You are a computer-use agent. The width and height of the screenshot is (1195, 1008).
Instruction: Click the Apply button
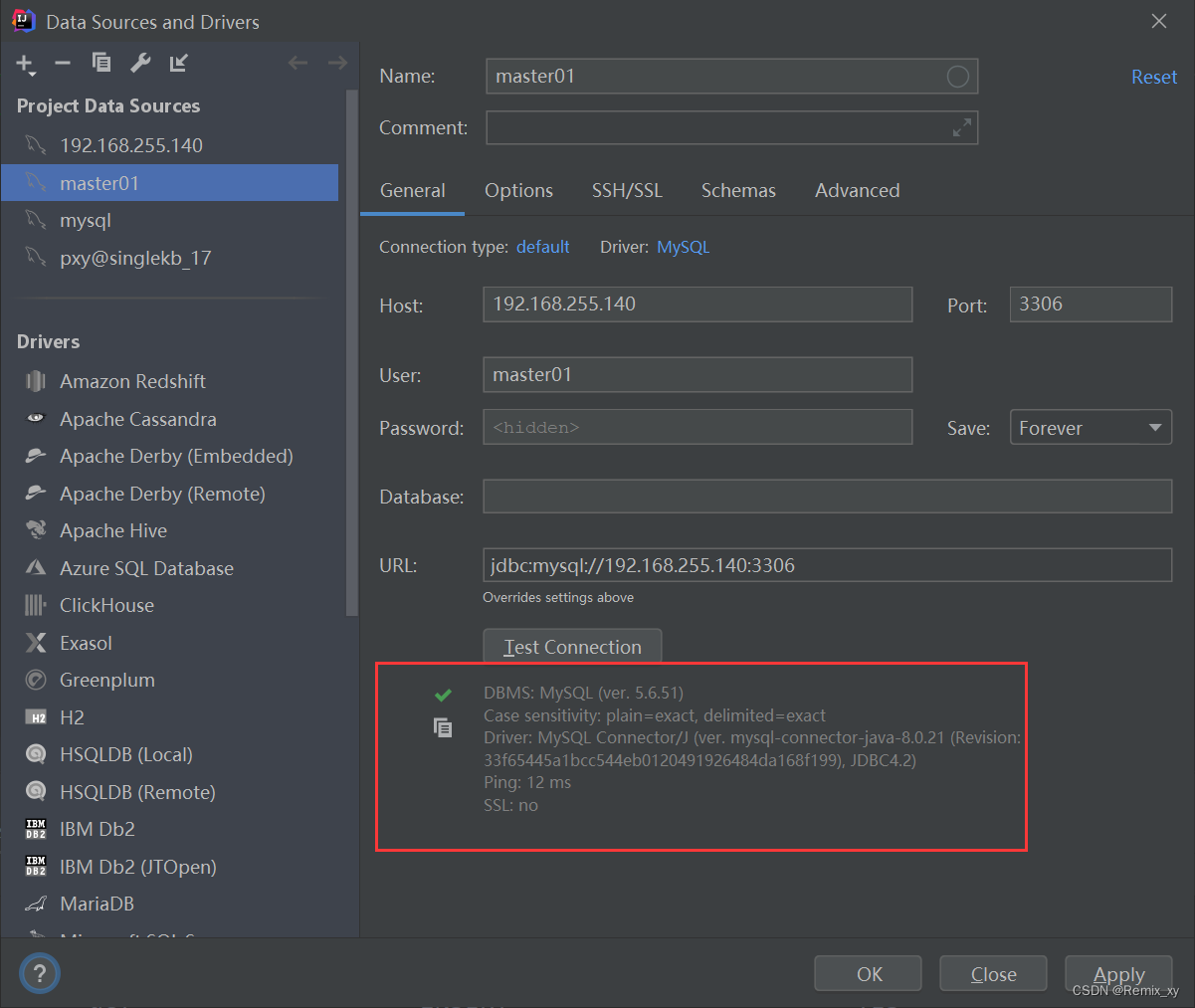point(1118,974)
